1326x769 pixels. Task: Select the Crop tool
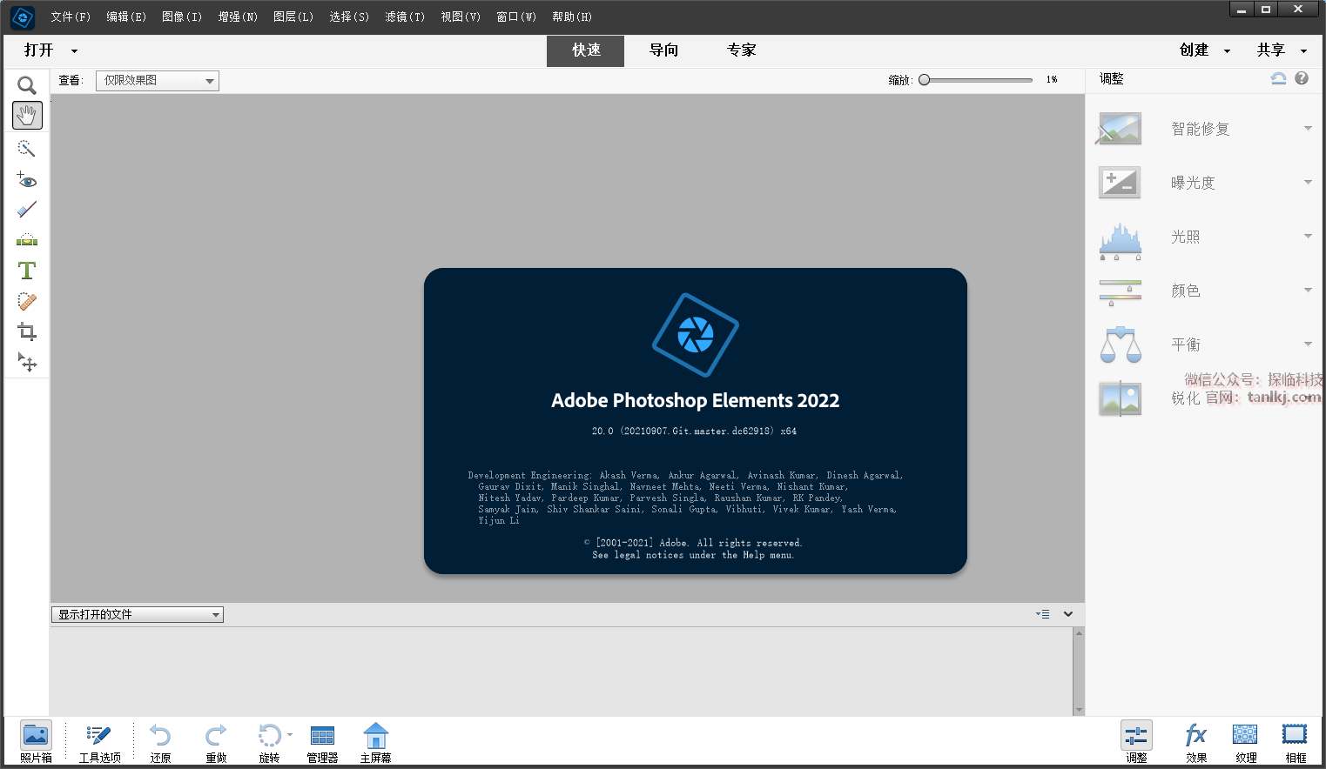(x=27, y=331)
